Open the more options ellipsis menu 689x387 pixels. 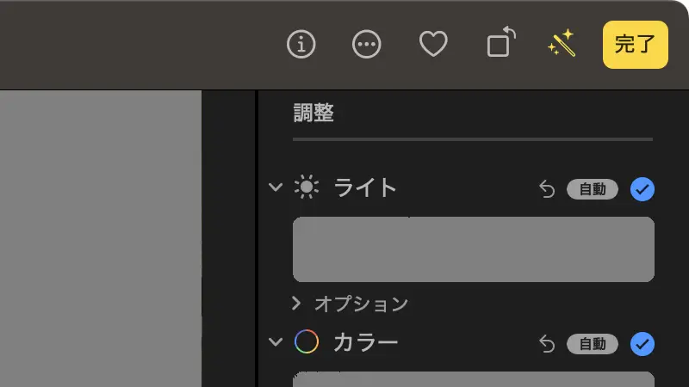(367, 45)
